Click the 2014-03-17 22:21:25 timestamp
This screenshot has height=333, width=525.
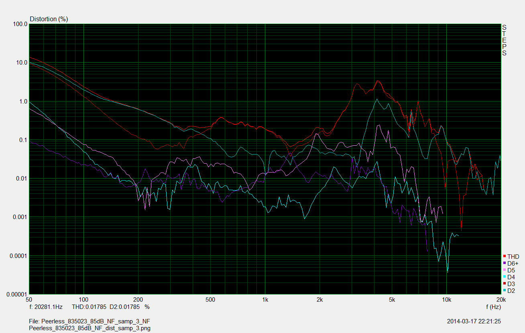(x=474, y=321)
